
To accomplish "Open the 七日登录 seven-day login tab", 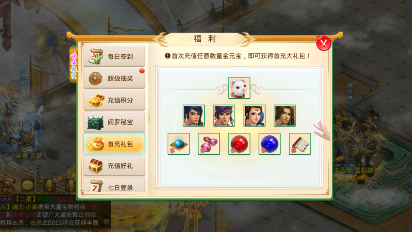I will [x=114, y=185].
